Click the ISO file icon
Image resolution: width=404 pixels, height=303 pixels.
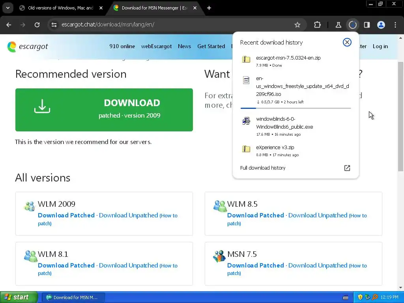point(246,80)
